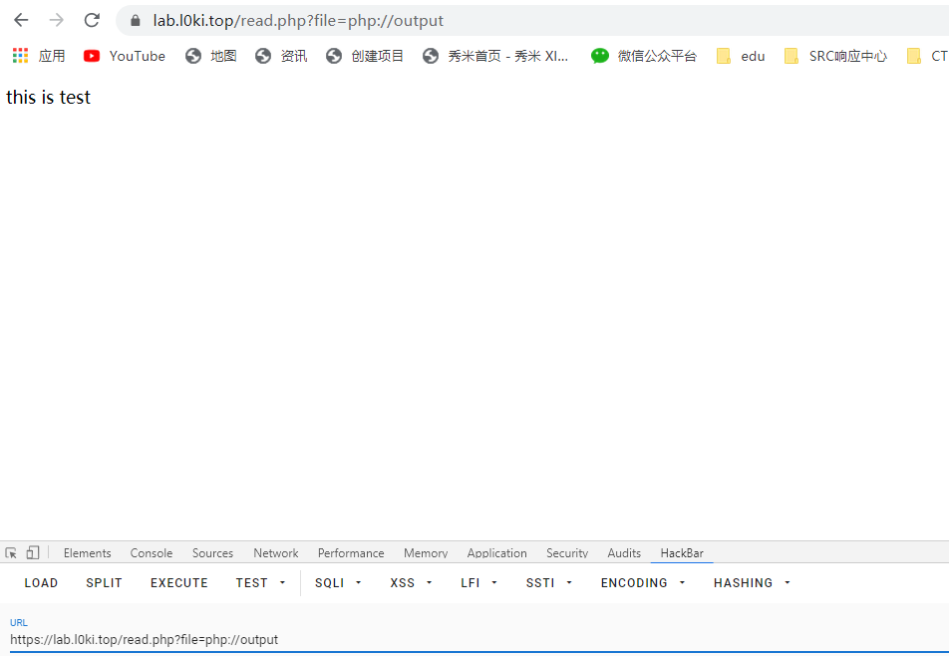
Task: Click the browser address bar URL
Action: coord(298,21)
